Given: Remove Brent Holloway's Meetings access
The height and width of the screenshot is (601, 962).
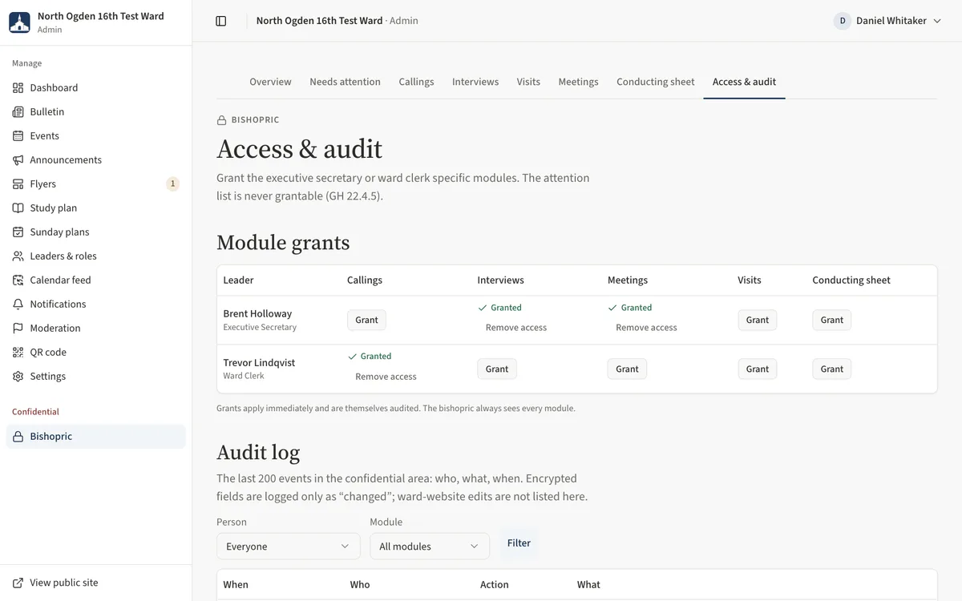Looking at the screenshot, I should tap(646, 328).
